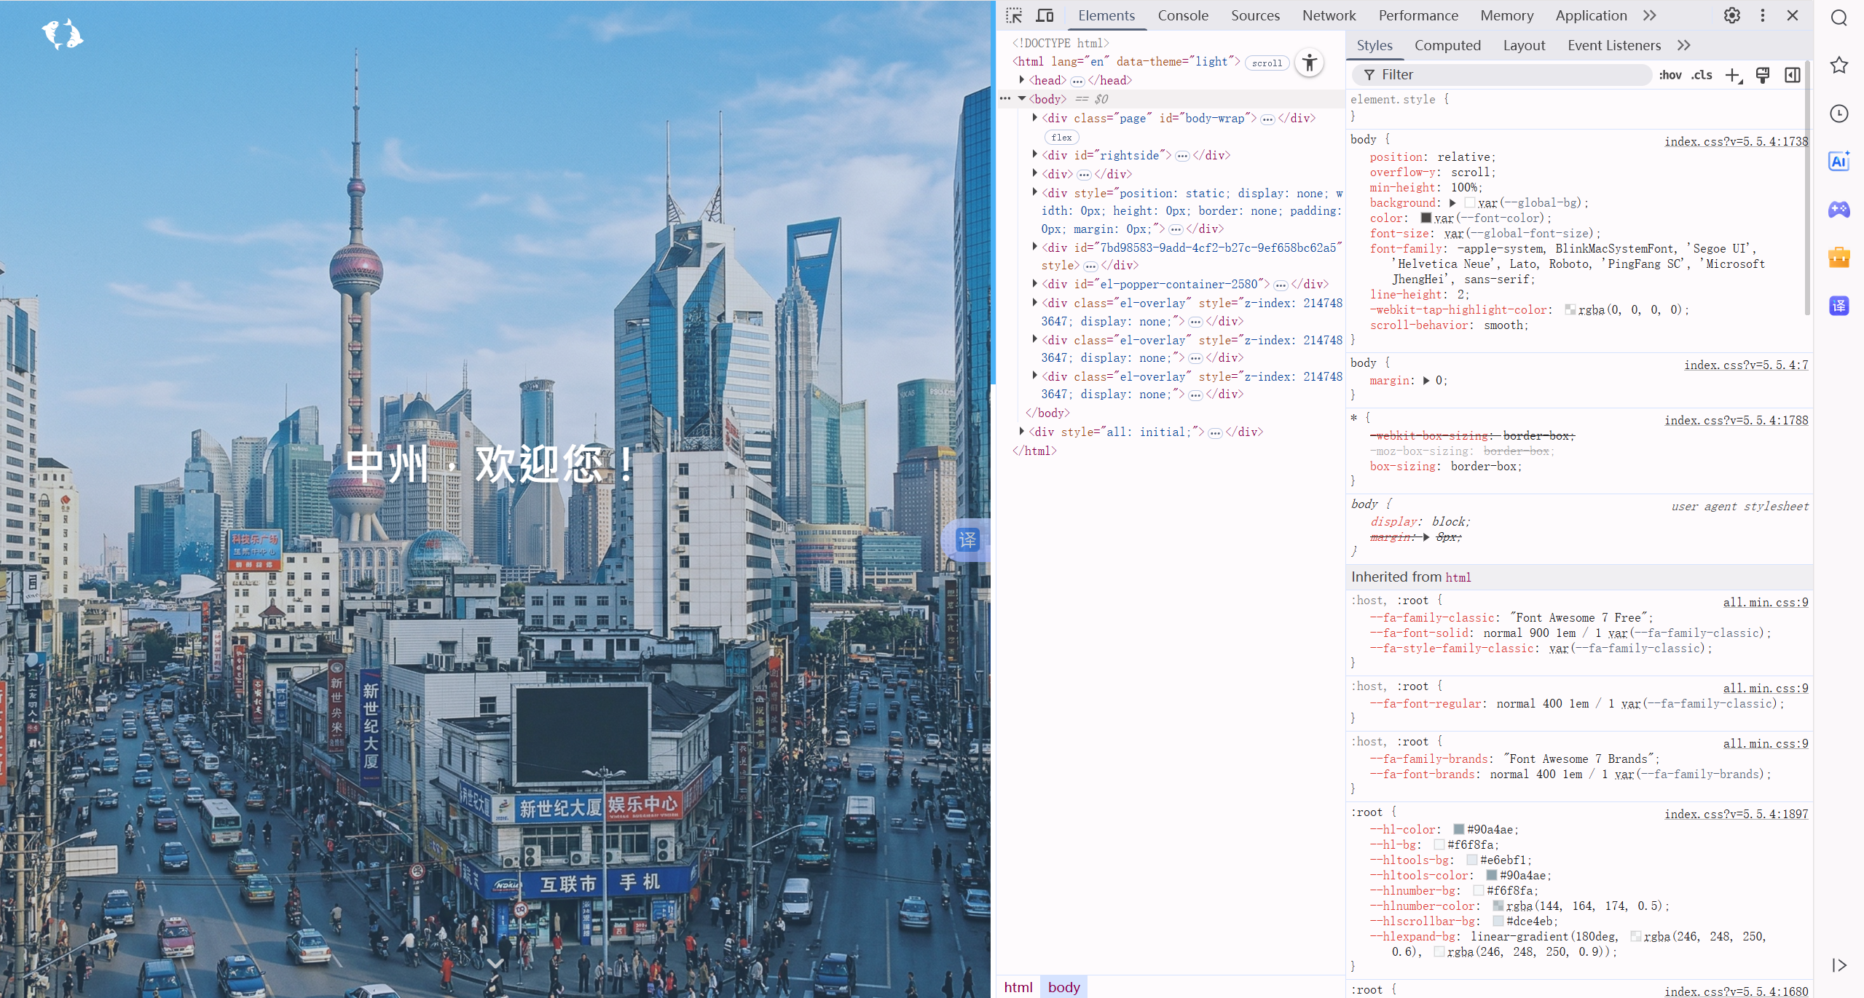This screenshot has width=1864, height=998.
Task: Click the blue translate floating button on page
Action: click(967, 540)
